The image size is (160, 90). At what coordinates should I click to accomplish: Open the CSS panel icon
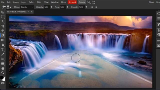(x=158, y=41)
